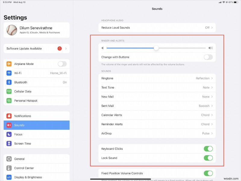This screenshot has width=241, height=181.
Task: Open Screen Time settings
Action: (36, 143)
